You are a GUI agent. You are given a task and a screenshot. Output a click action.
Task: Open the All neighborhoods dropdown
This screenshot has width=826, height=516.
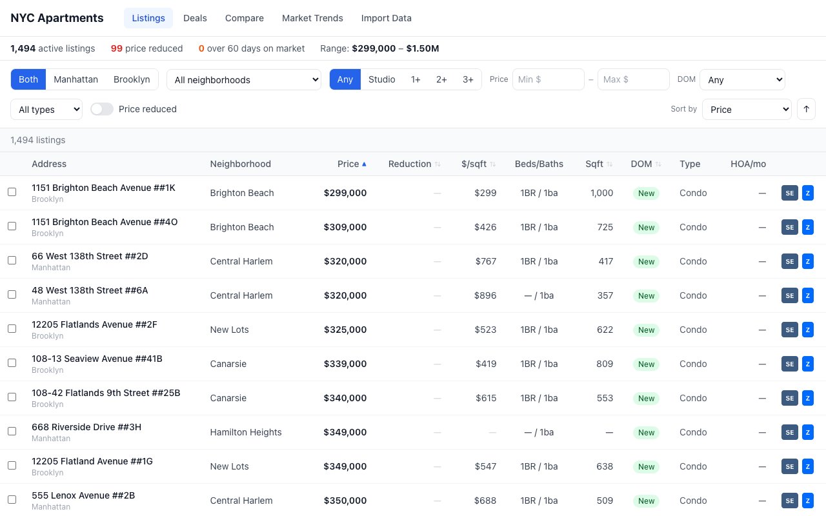coord(244,79)
